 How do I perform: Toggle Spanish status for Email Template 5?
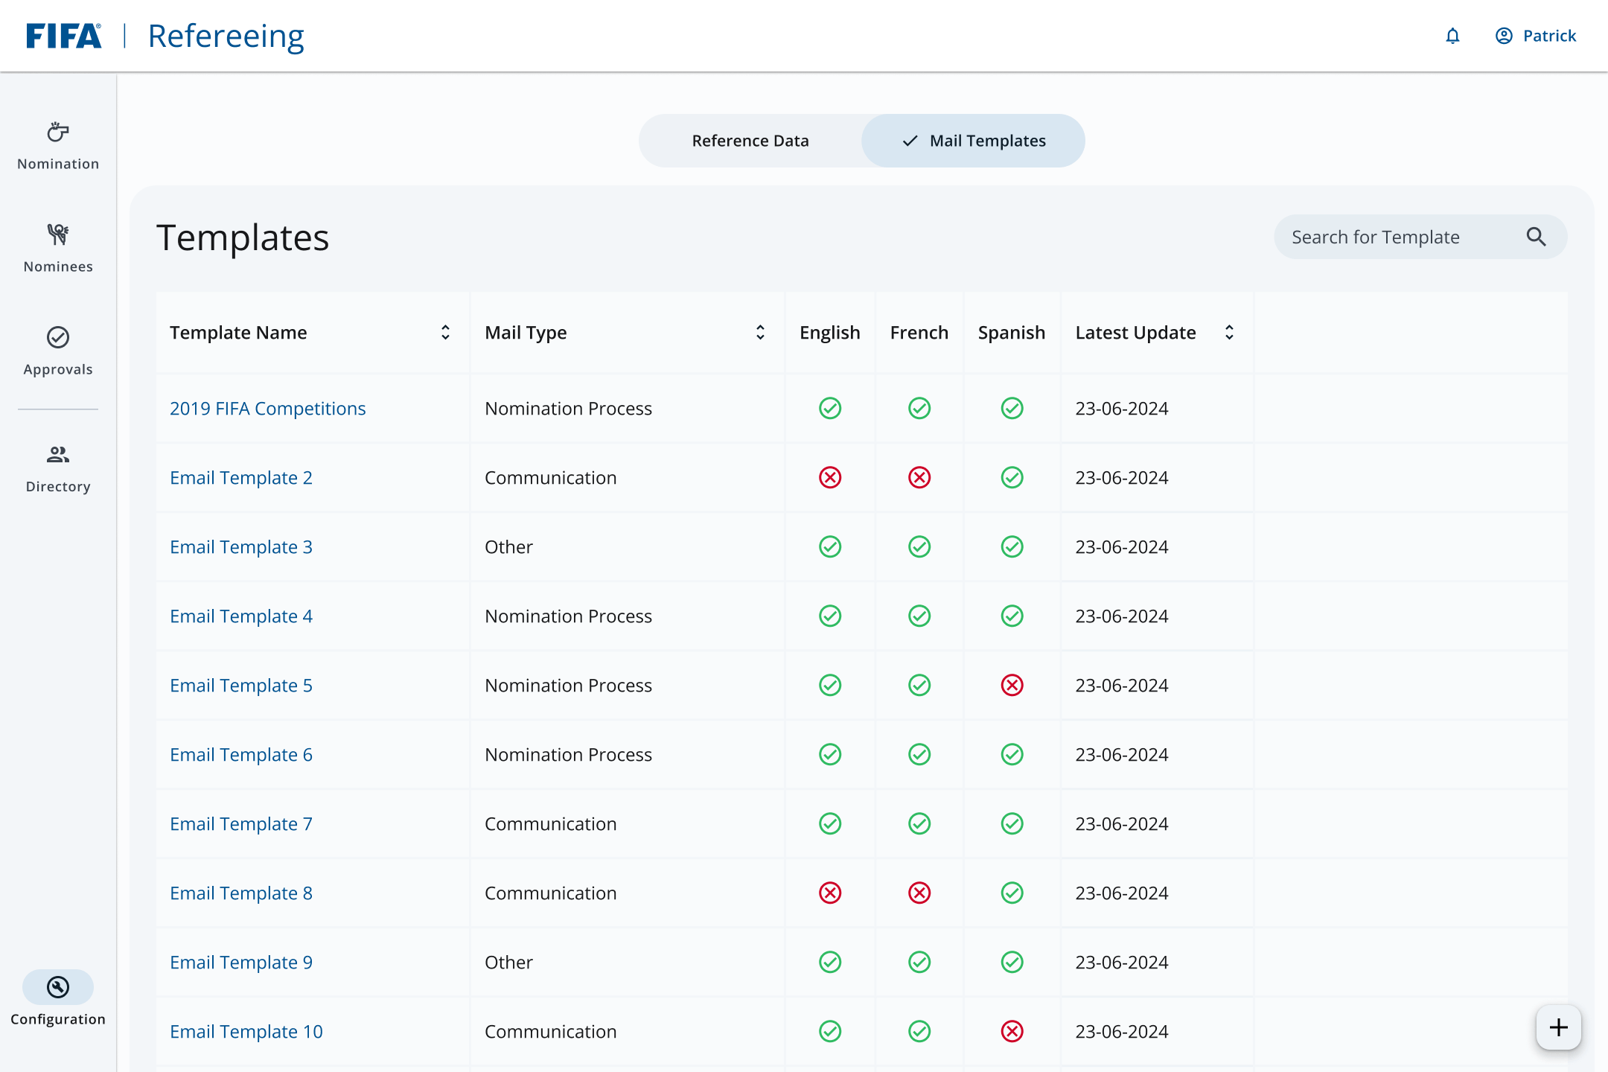pos(1012,685)
